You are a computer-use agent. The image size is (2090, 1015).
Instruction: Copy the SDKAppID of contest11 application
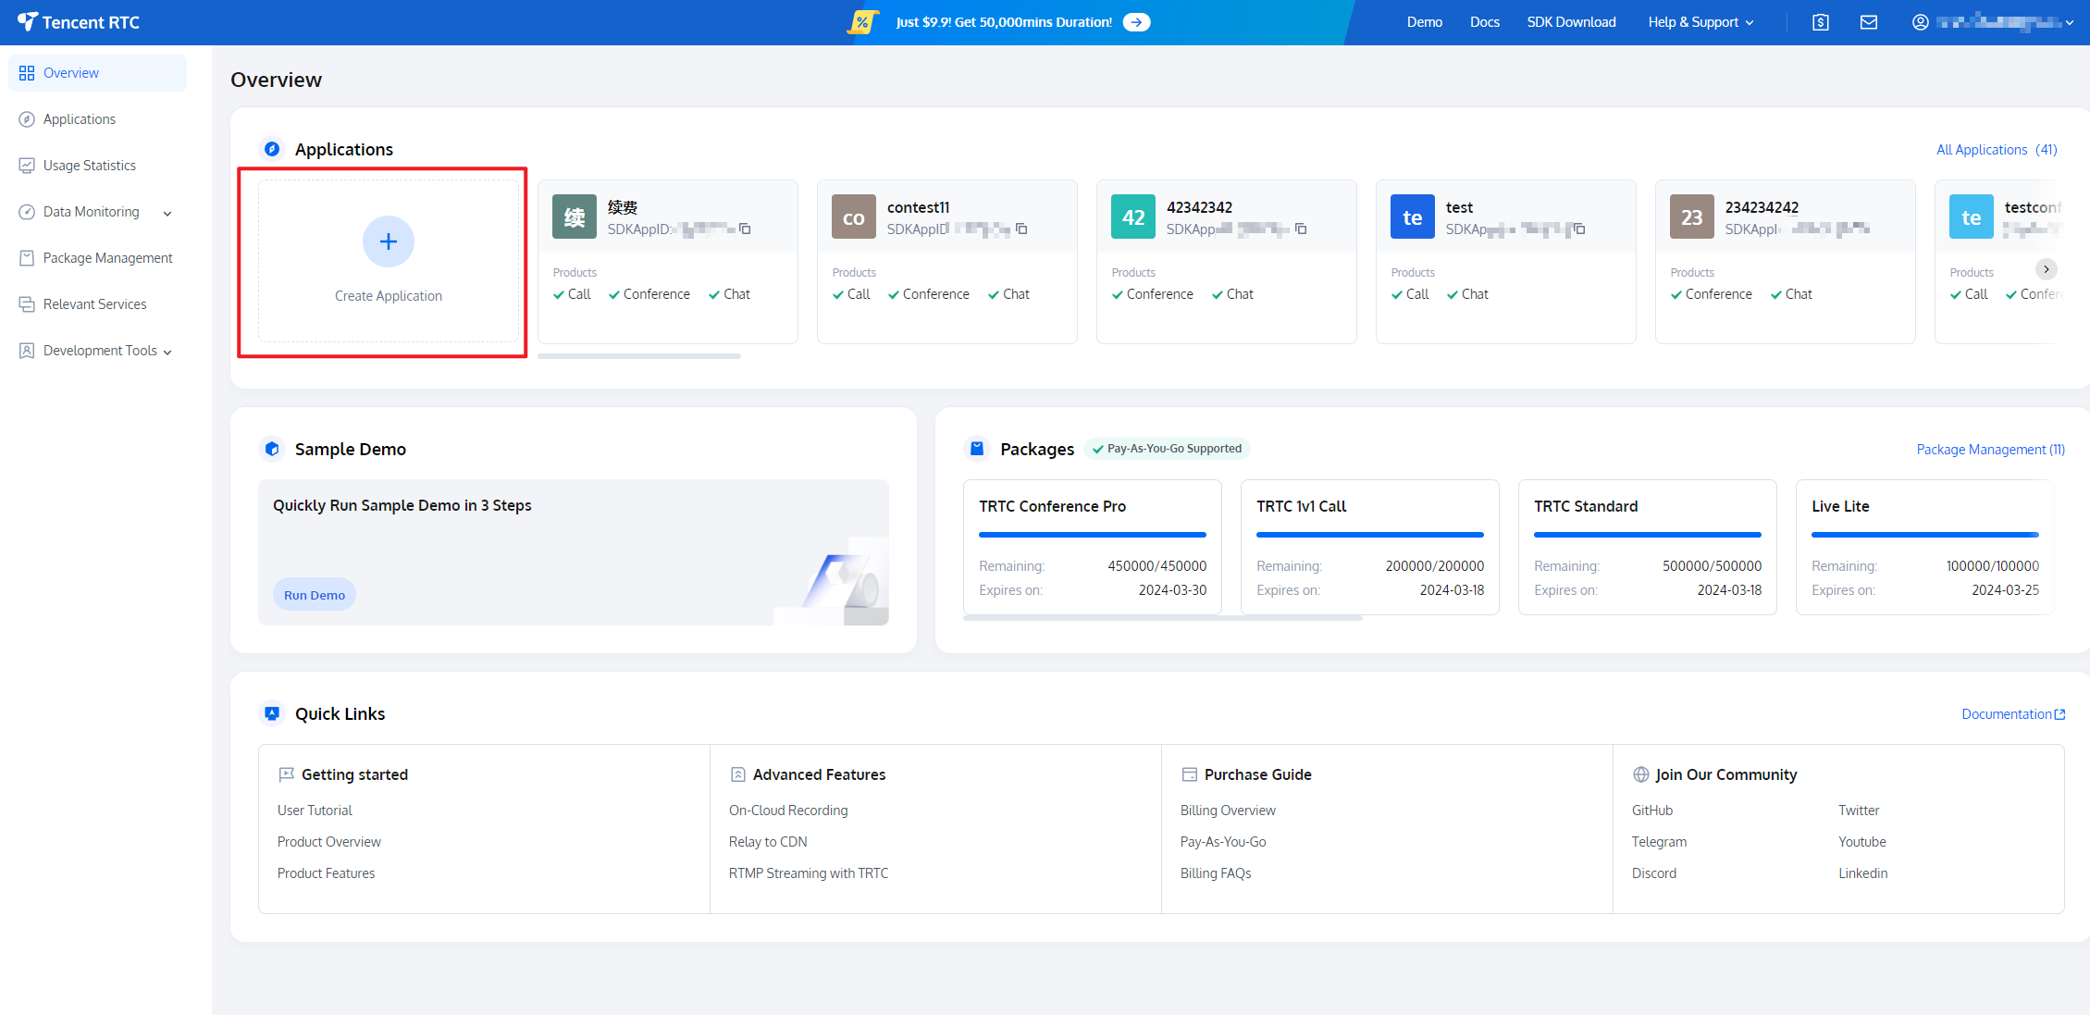pos(1020,228)
